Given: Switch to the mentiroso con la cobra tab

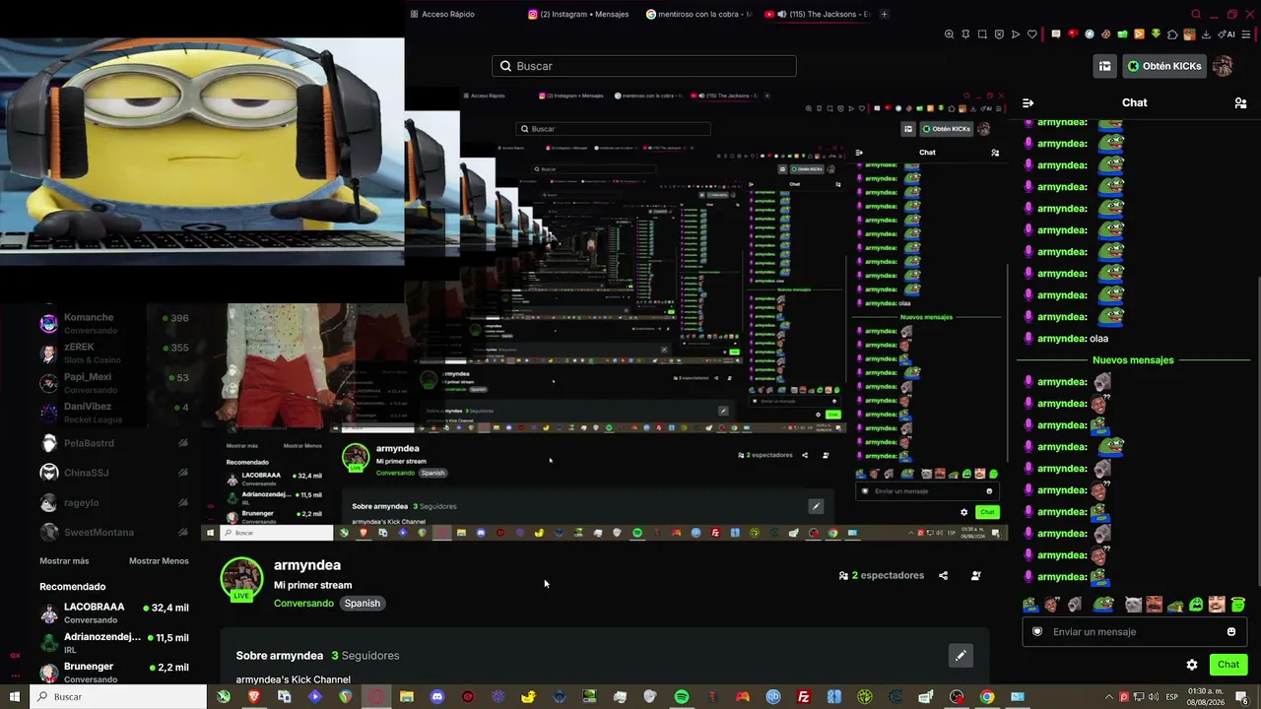Looking at the screenshot, I should pyautogui.click(x=698, y=14).
